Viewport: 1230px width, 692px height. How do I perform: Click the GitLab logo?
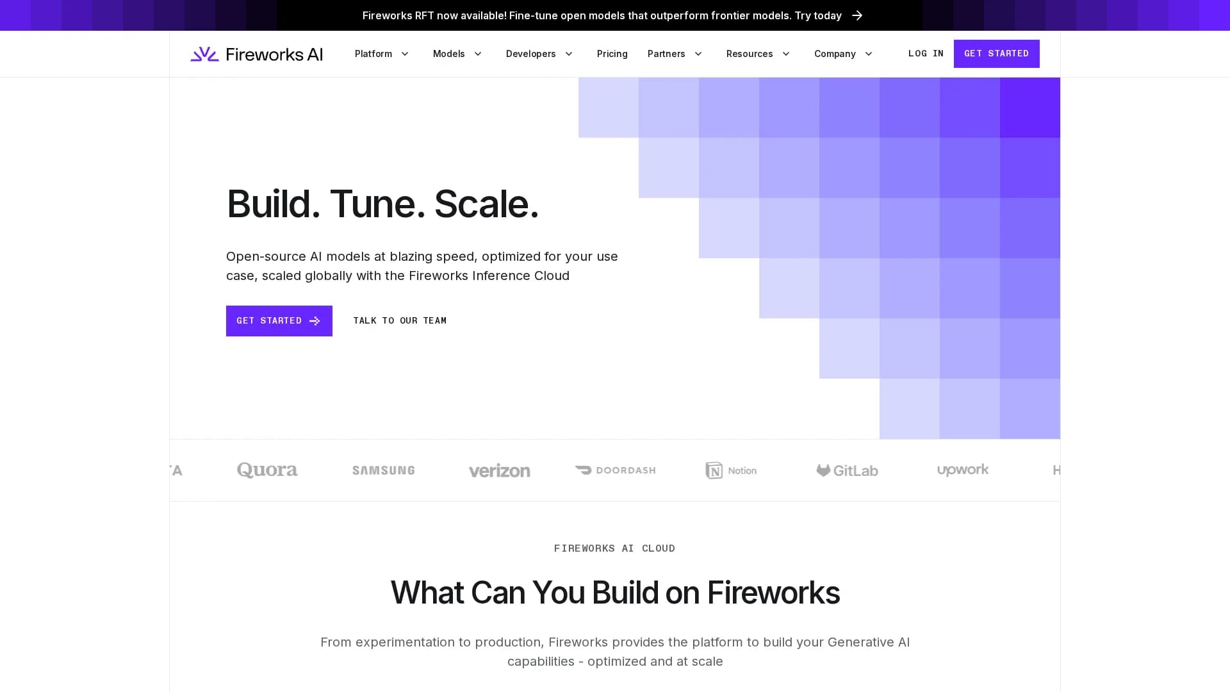[847, 470]
